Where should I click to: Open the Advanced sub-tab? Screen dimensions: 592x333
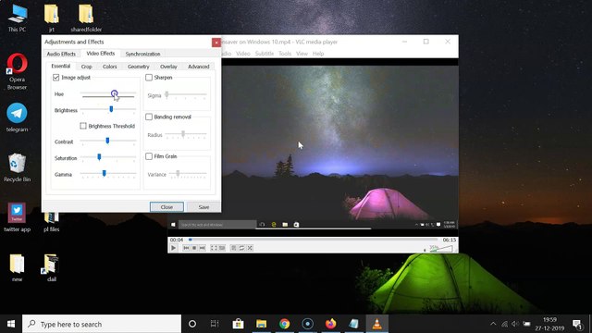[x=199, y=67]
